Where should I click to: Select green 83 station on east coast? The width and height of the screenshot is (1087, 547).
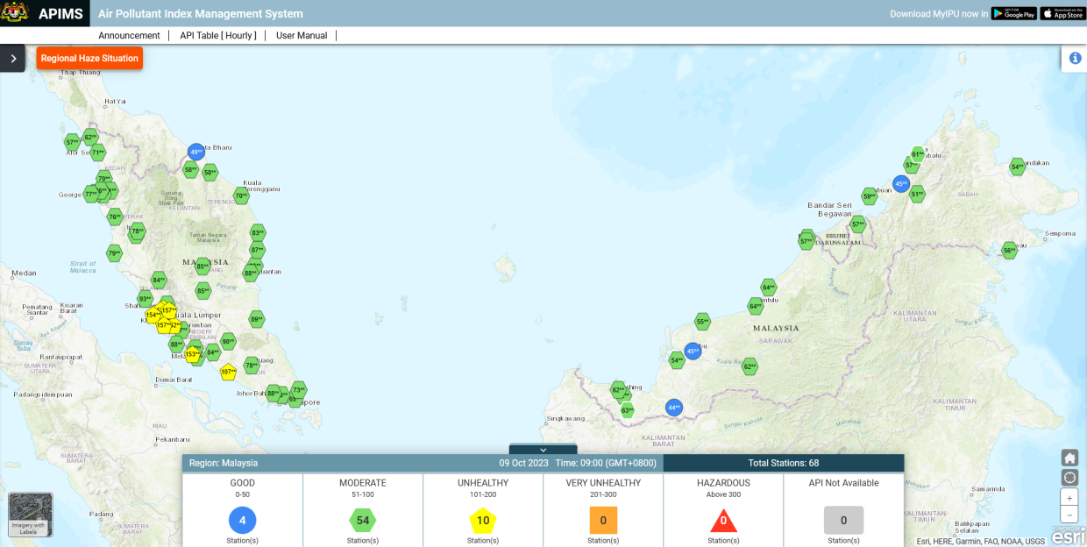point(258,233)
